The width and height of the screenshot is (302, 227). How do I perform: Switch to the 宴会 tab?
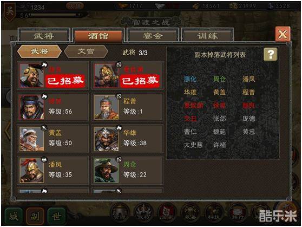[x=153, y=36]
